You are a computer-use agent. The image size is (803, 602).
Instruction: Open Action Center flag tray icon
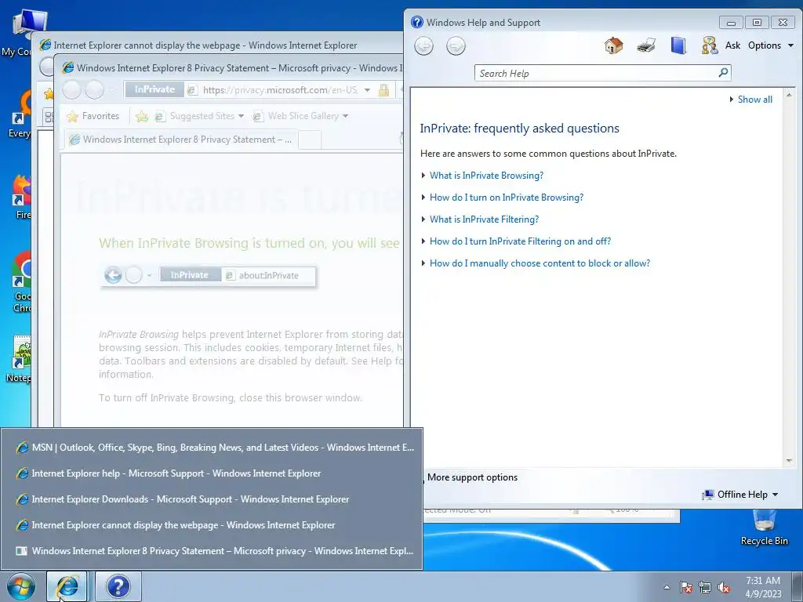[686, 587]
